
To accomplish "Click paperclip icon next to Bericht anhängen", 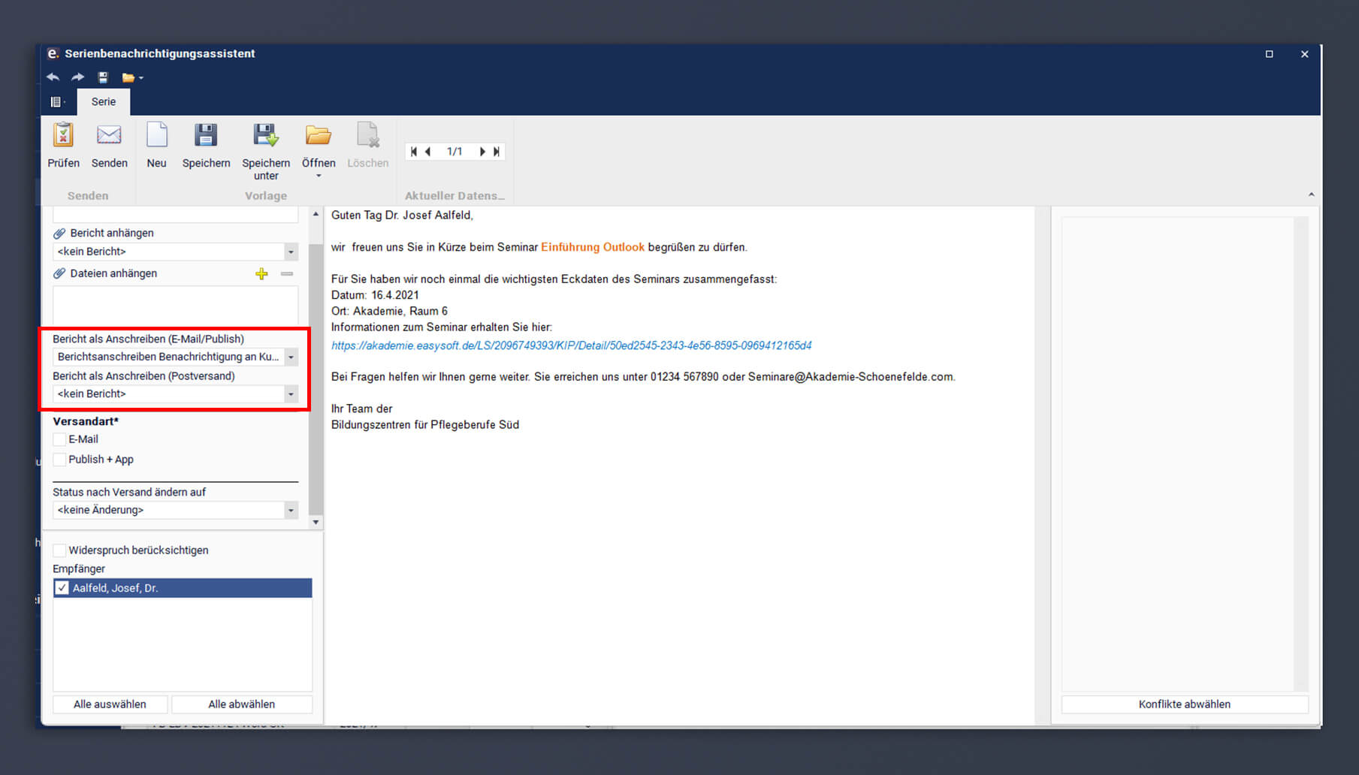I will click(x=59, y=234).
